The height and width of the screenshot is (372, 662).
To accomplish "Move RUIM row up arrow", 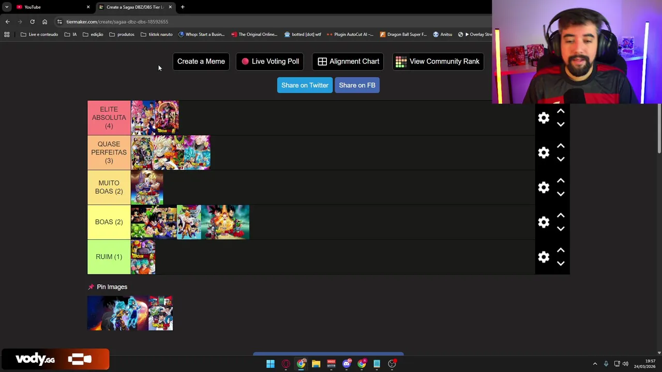I will click(x=561, y=250).
